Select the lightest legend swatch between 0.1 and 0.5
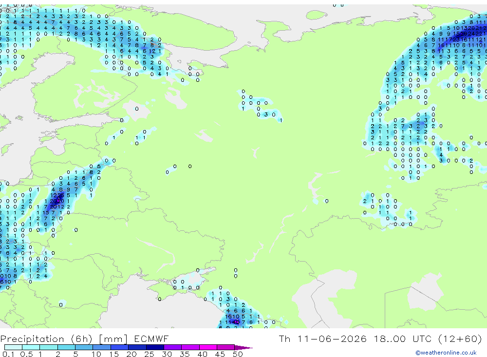This screenshot has width=487, height=357. tap(13, 347)
